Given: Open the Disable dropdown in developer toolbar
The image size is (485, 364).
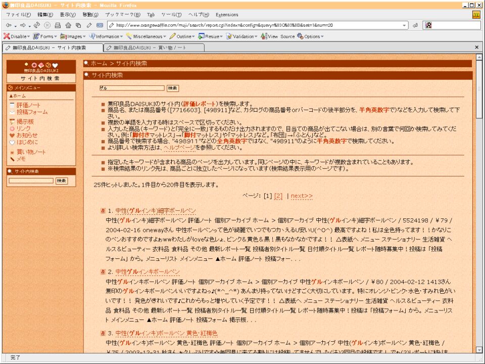Looking at the screenshot, I should tap(16, 36).
